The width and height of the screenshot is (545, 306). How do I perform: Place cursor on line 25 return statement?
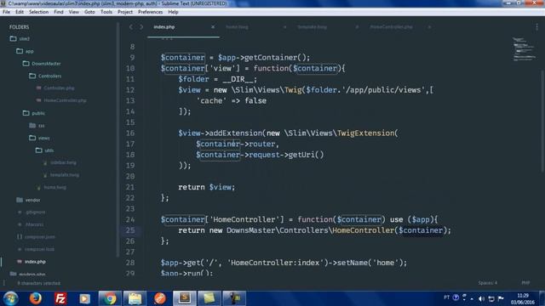314,230
